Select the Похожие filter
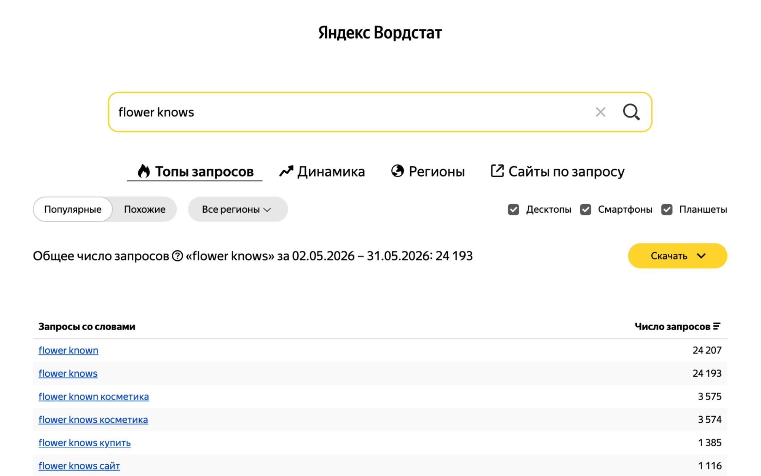 point(145,209)
